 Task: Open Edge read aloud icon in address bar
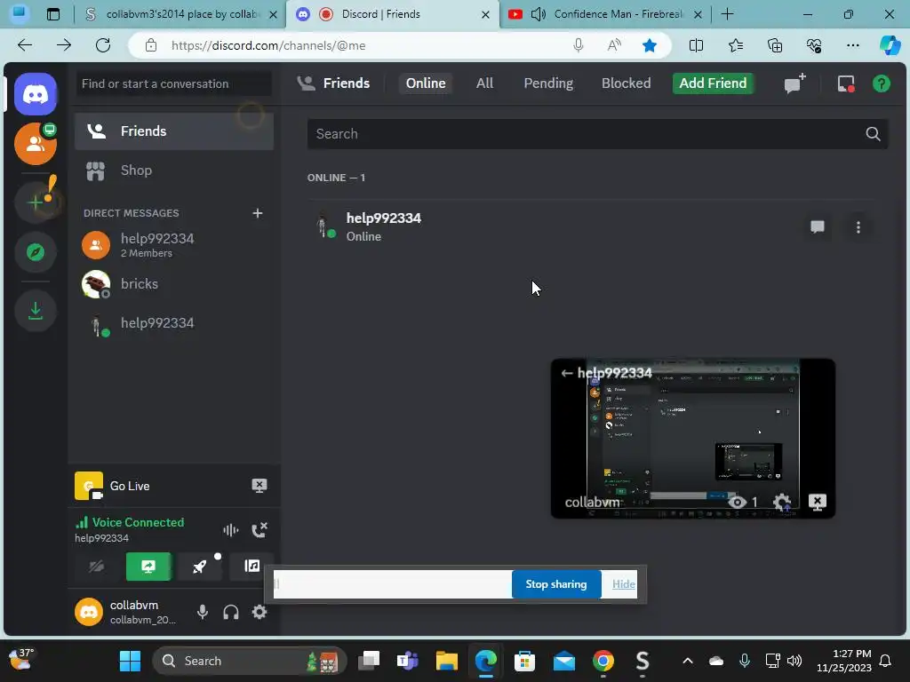click(614, 45)
